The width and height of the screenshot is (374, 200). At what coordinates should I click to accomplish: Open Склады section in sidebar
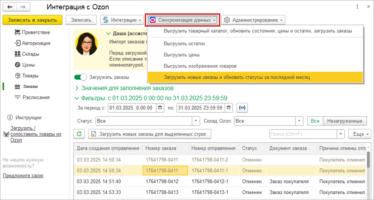[x=30, y=54]
